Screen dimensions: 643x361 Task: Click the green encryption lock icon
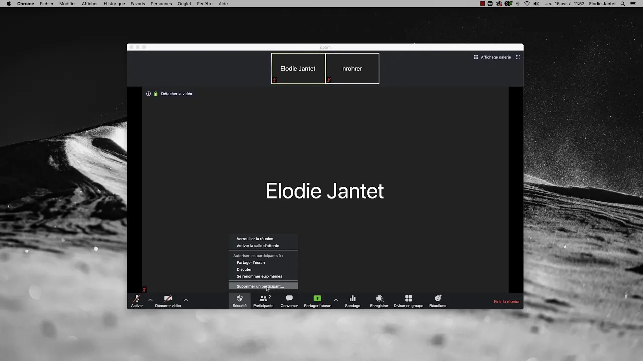(x=156, y=94)
